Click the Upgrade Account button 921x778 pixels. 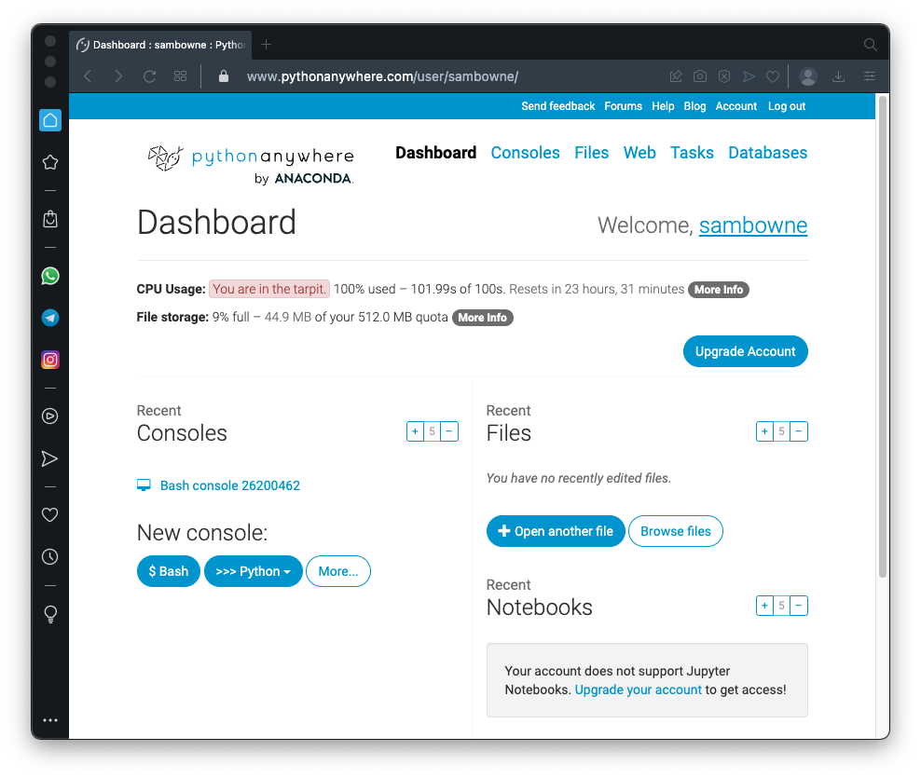click(x=746, y=351)
